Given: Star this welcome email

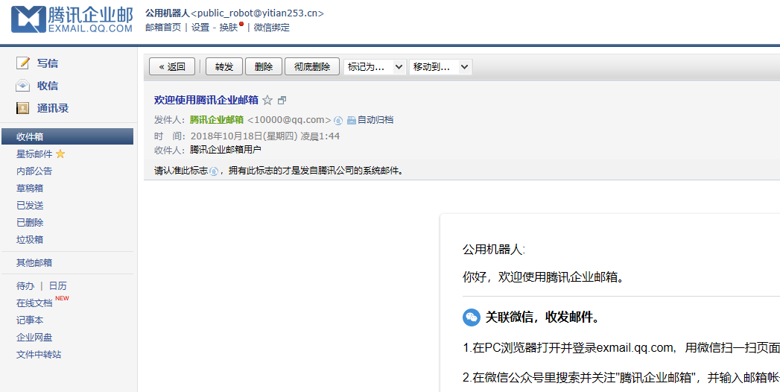Looking at the screenshot, I should (x=267, y=101).
